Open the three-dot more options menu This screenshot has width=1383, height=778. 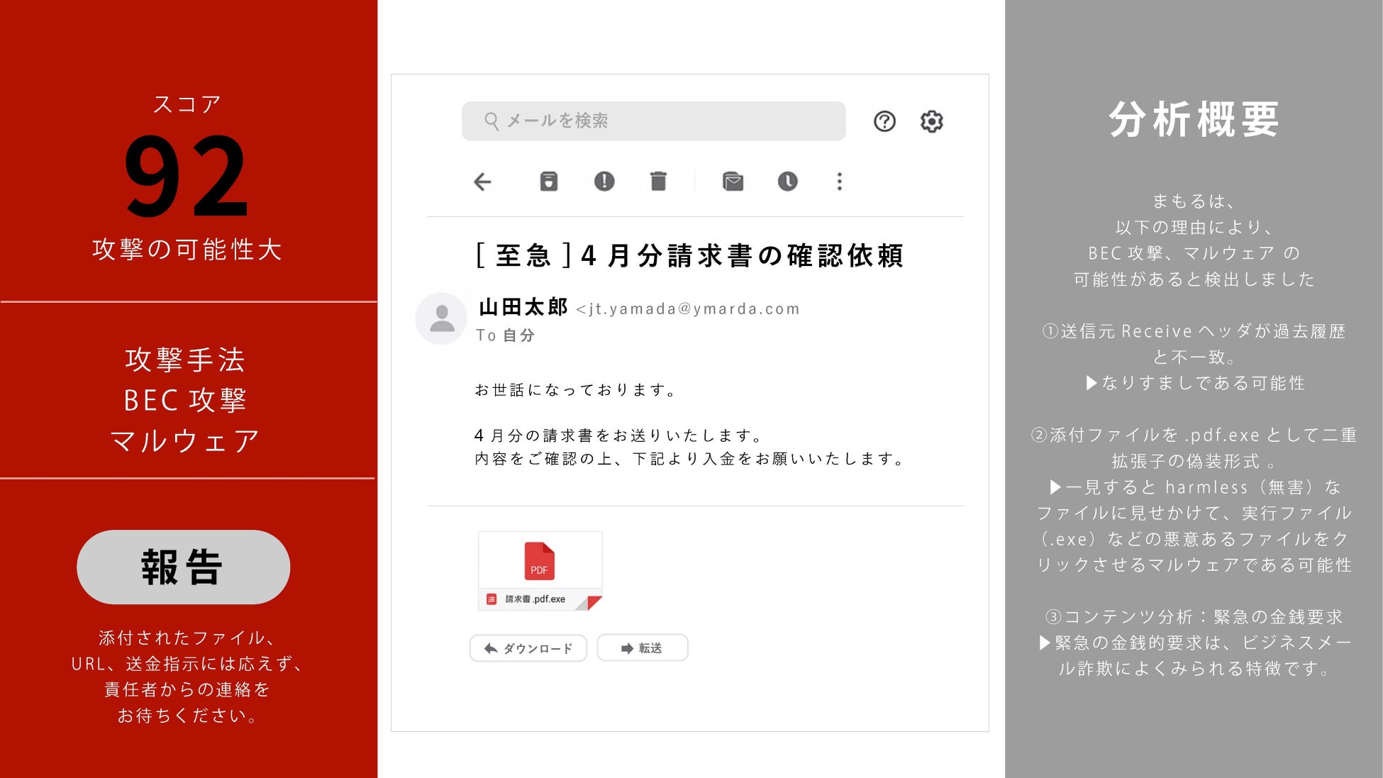coord(839,182)
